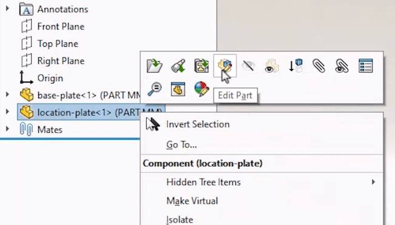Viewport: 395px width, 225px height.
Task: Open the Component Preview Window icon
Action: pos(178,89)
